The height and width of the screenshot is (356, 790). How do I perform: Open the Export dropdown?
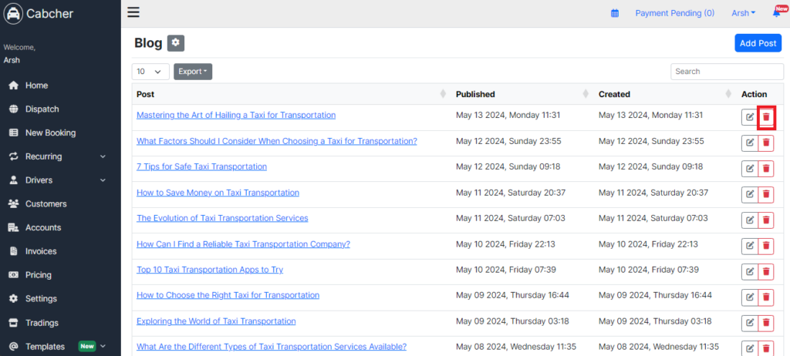coord(193,72)
